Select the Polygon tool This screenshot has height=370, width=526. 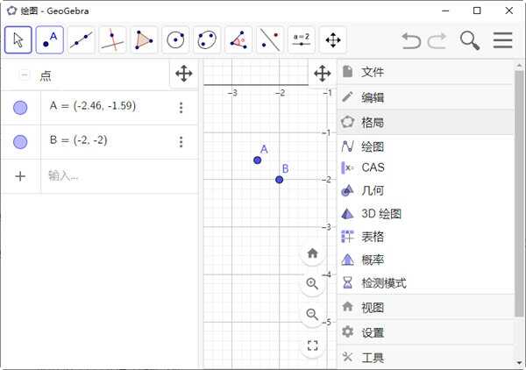pos(144,39)
